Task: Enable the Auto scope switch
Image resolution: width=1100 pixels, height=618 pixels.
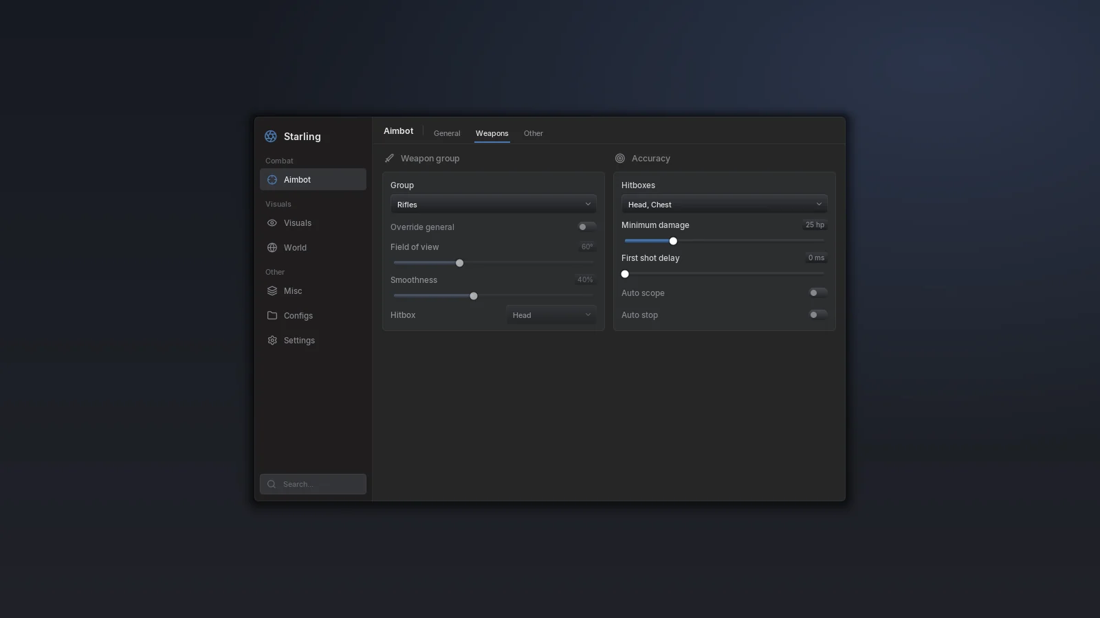Action: [817, 293]
